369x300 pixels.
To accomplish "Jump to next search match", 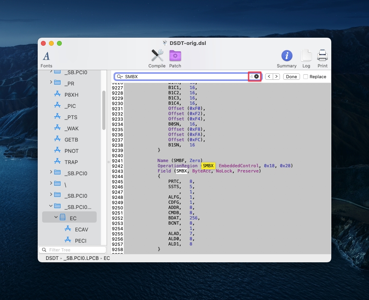I will click(x=276, y=77).
